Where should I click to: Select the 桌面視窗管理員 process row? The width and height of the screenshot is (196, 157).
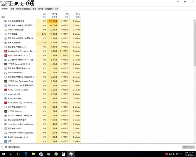tap(41, 43)
